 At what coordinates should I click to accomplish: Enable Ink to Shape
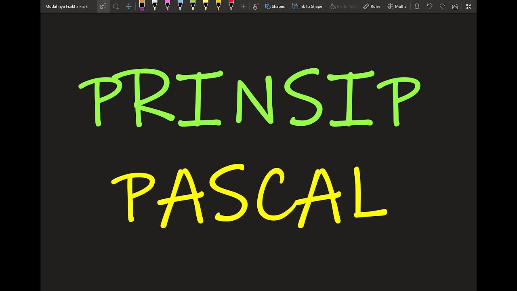[307, 6]
